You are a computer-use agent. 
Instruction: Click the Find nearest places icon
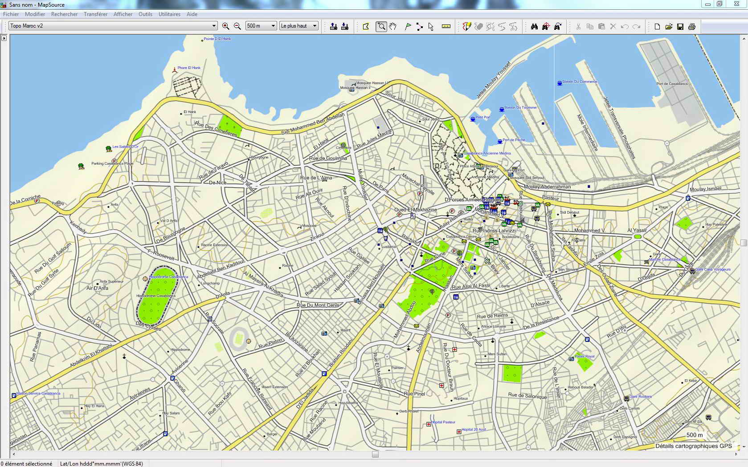(546, 26)
